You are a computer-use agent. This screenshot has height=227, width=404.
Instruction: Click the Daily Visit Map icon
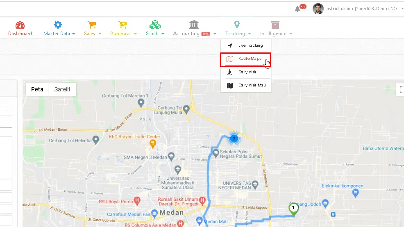tap(230, 85)
